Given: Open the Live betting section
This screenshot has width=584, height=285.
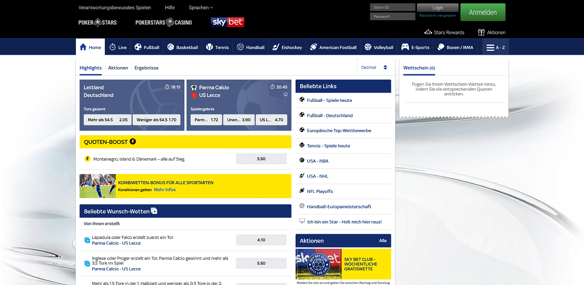Looking at the screenshot, I should (x=118, y=47).
